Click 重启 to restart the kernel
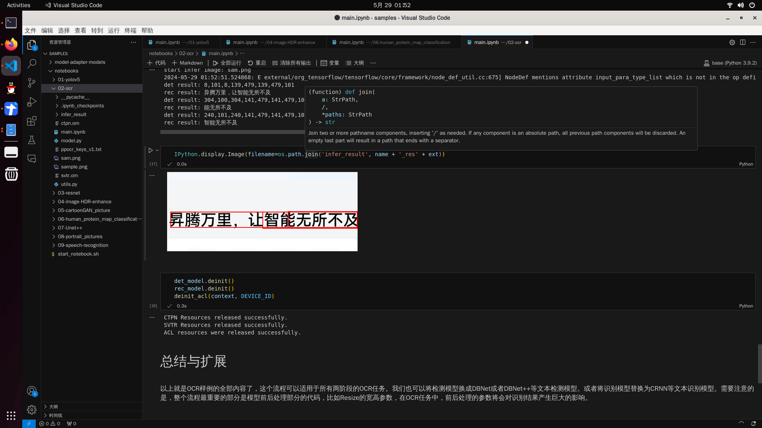Image resolution: width=762 pixels, height=428 pixels. 257,63
